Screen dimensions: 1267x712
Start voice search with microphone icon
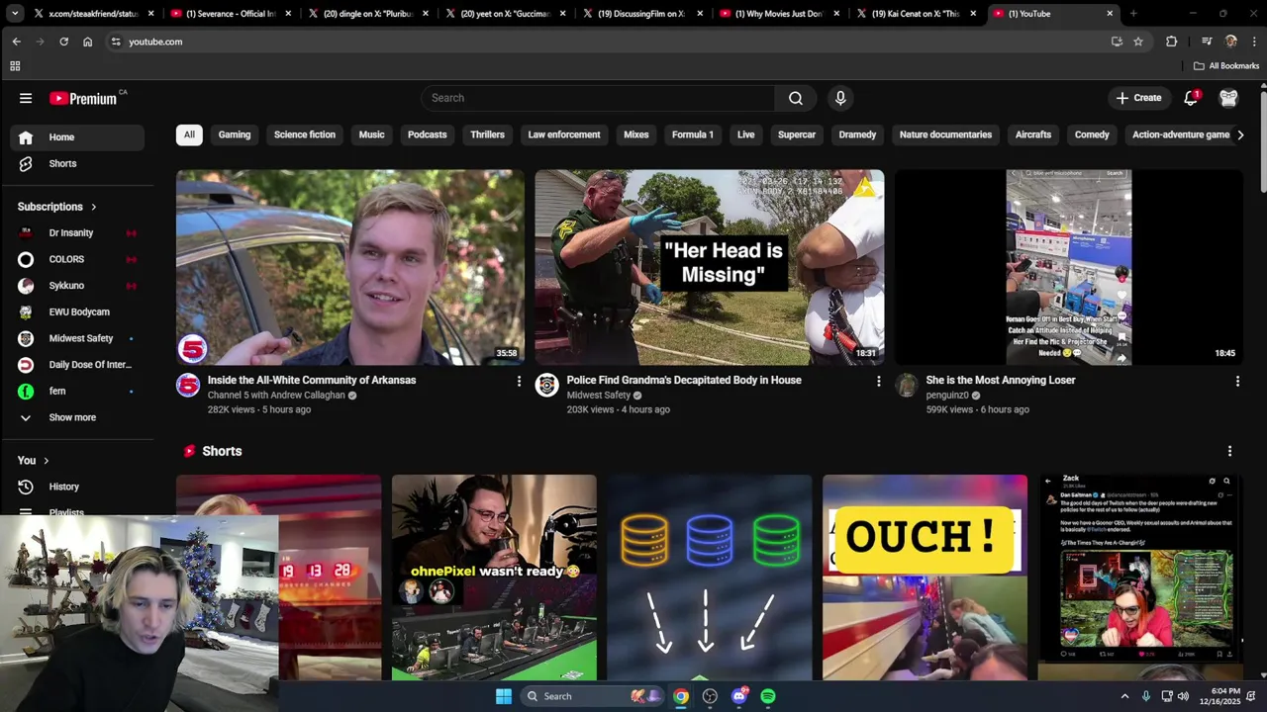click(840, 98)
